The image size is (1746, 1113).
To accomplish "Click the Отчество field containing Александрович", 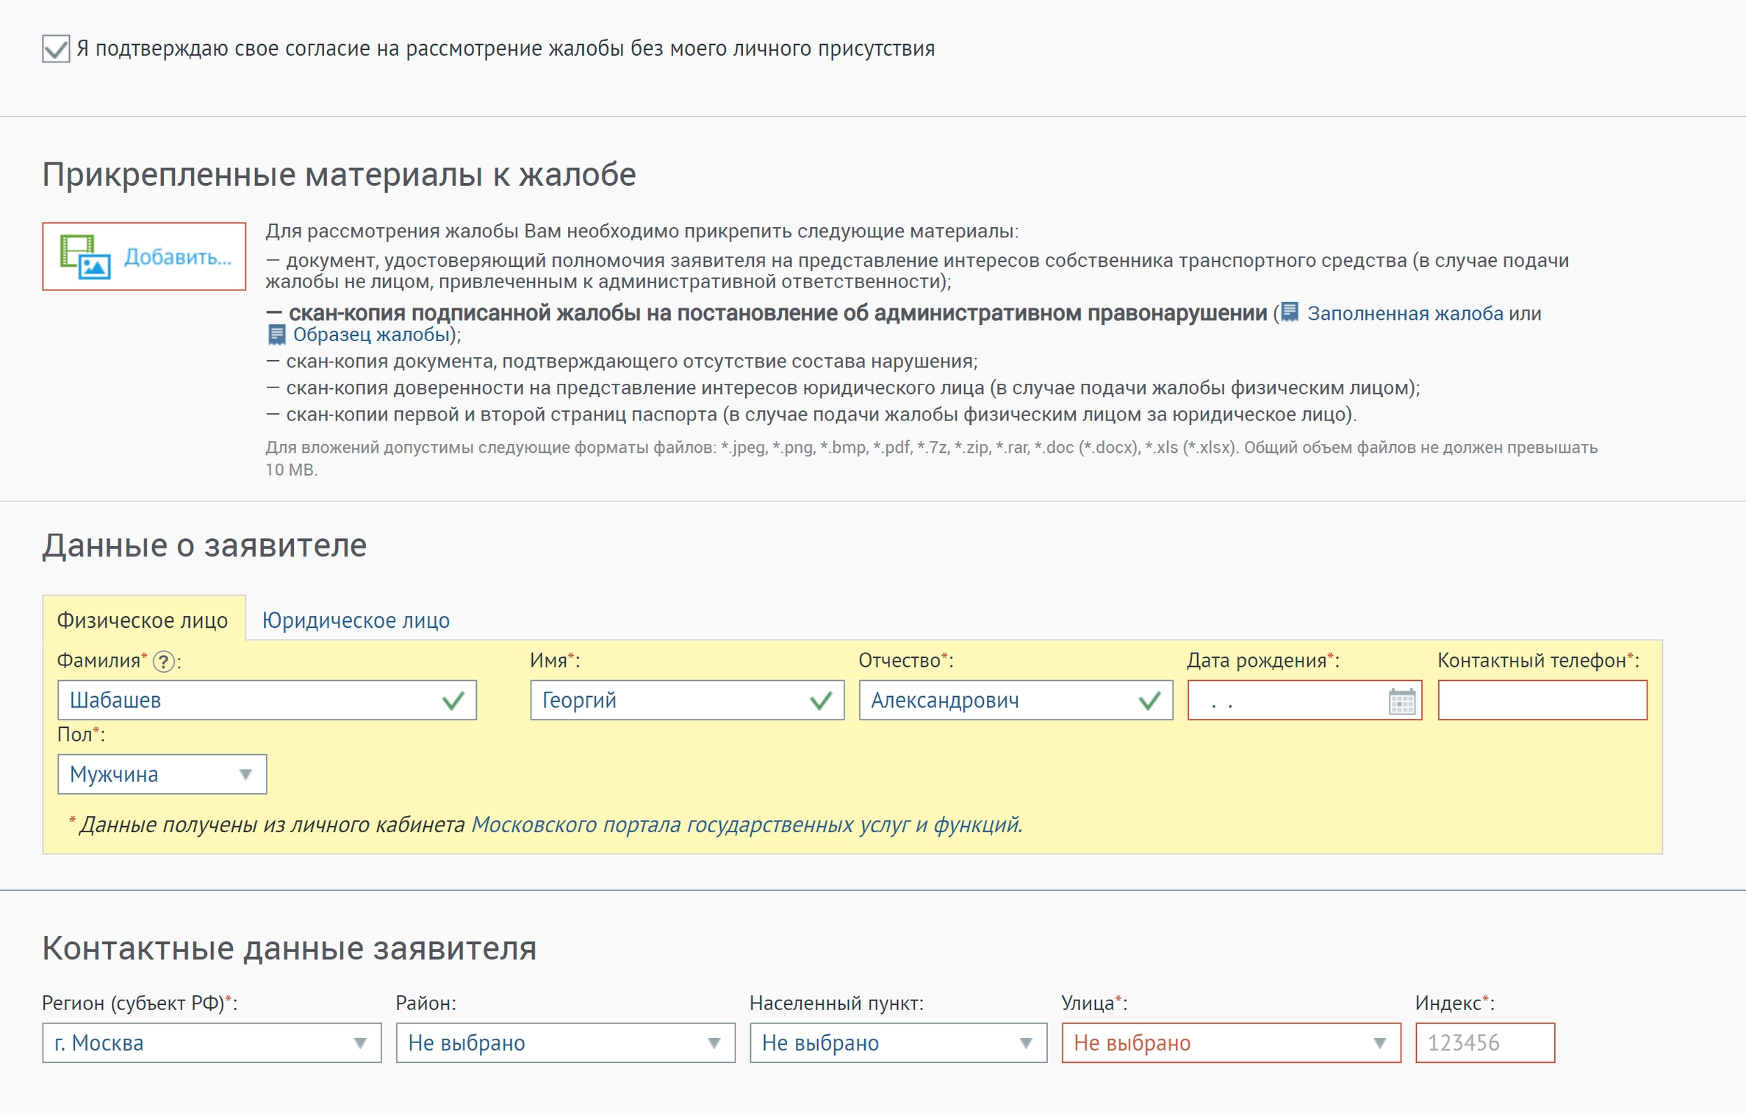I will [x=1016, y=700].
